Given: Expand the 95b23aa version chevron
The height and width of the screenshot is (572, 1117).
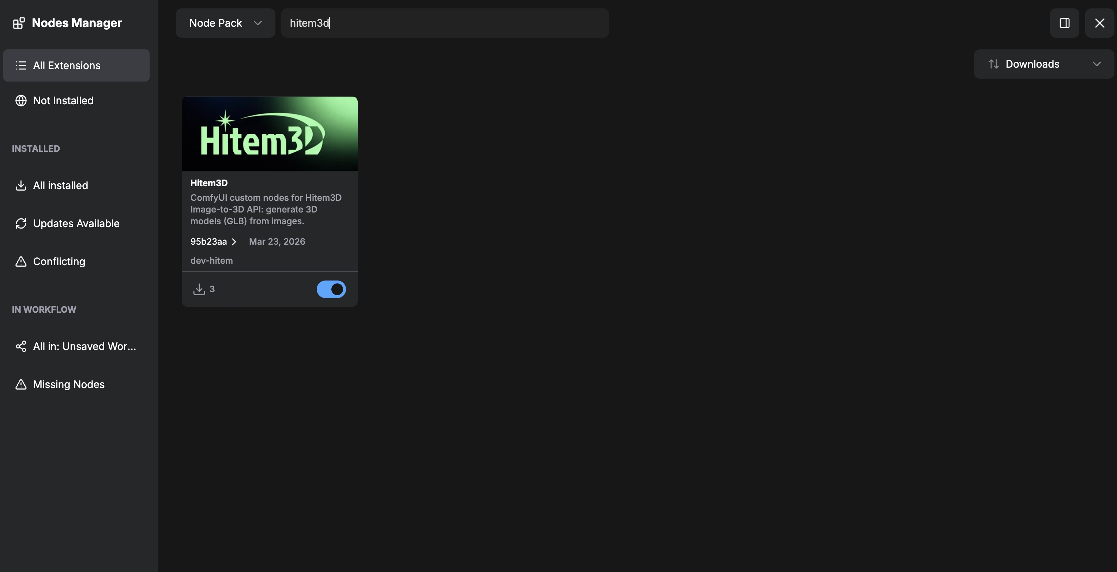Looking at the screenshot, I should click(234, 241).
